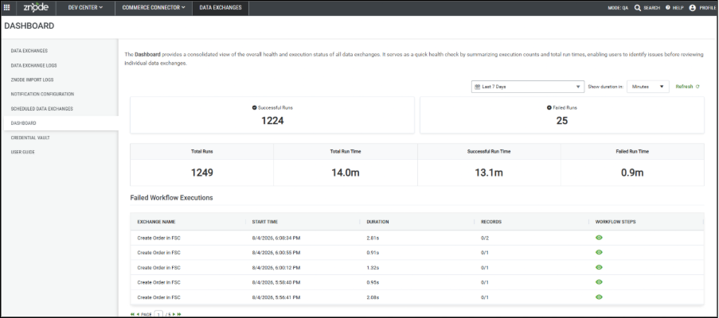Click the page number input field
The image size is (719, 318).
pyautogui.click(x=158, y=314)
